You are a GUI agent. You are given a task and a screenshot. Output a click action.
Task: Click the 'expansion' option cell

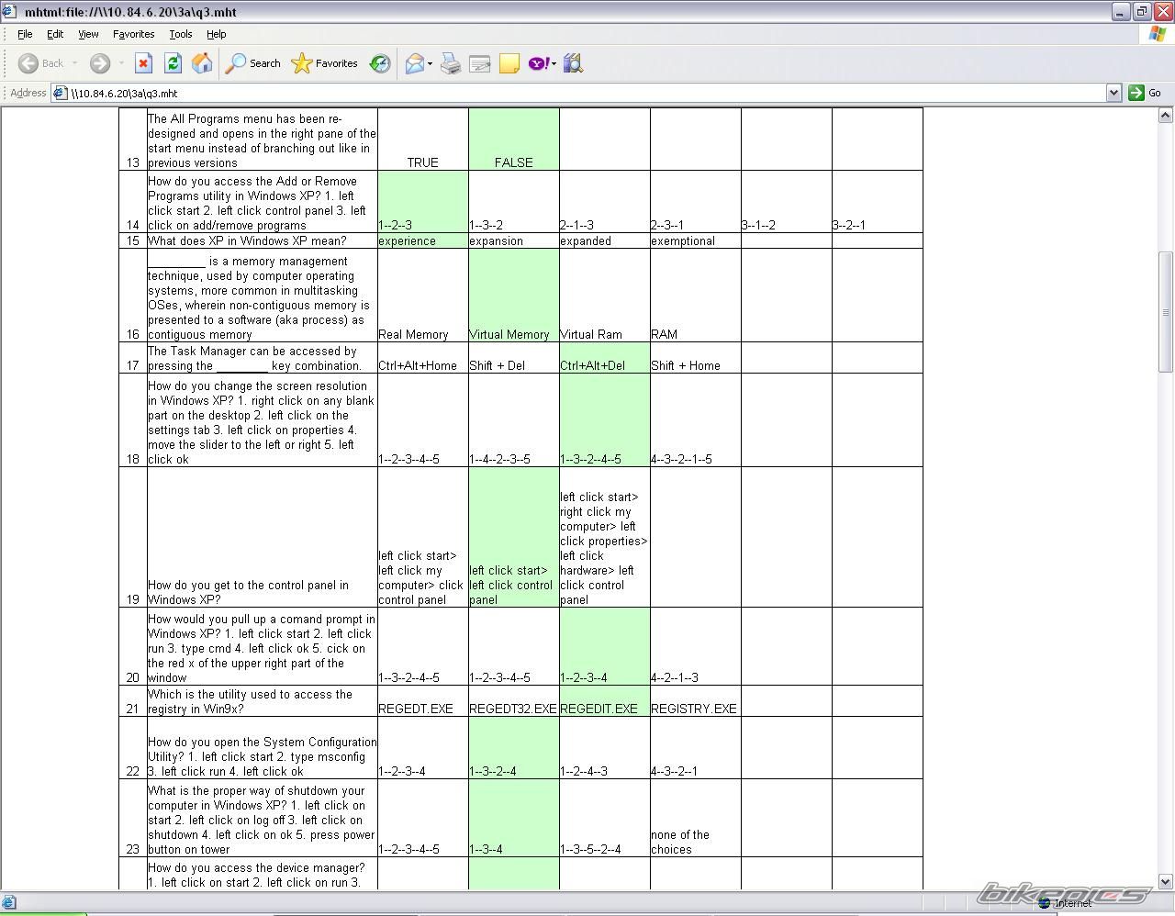514,240
